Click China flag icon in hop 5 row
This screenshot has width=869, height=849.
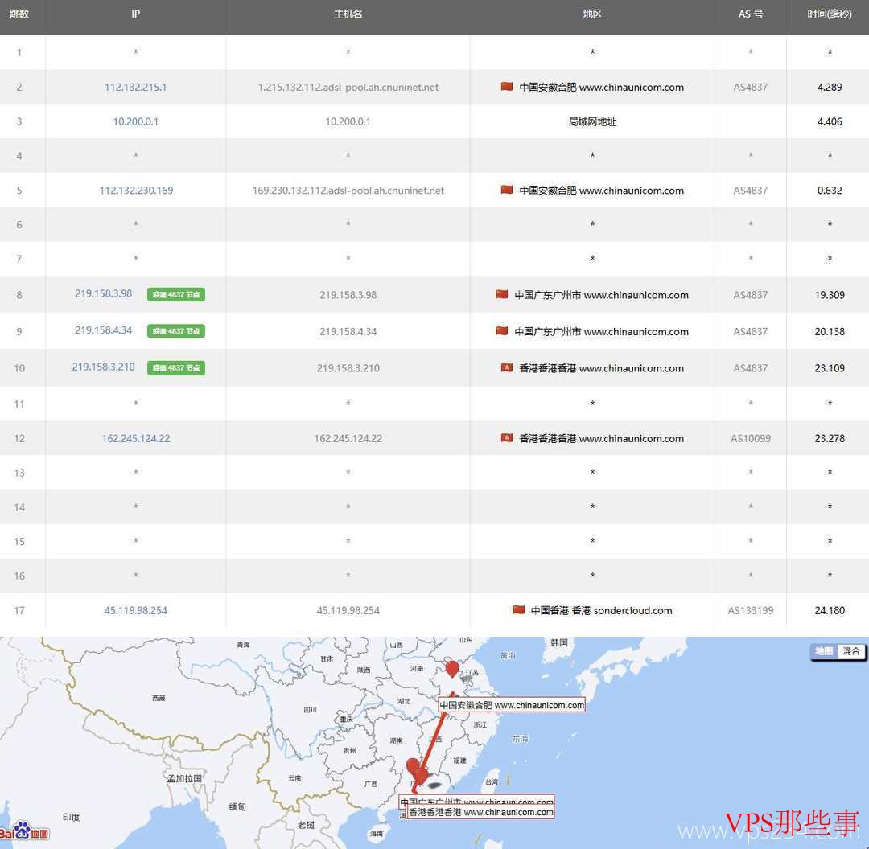point(507,190)
